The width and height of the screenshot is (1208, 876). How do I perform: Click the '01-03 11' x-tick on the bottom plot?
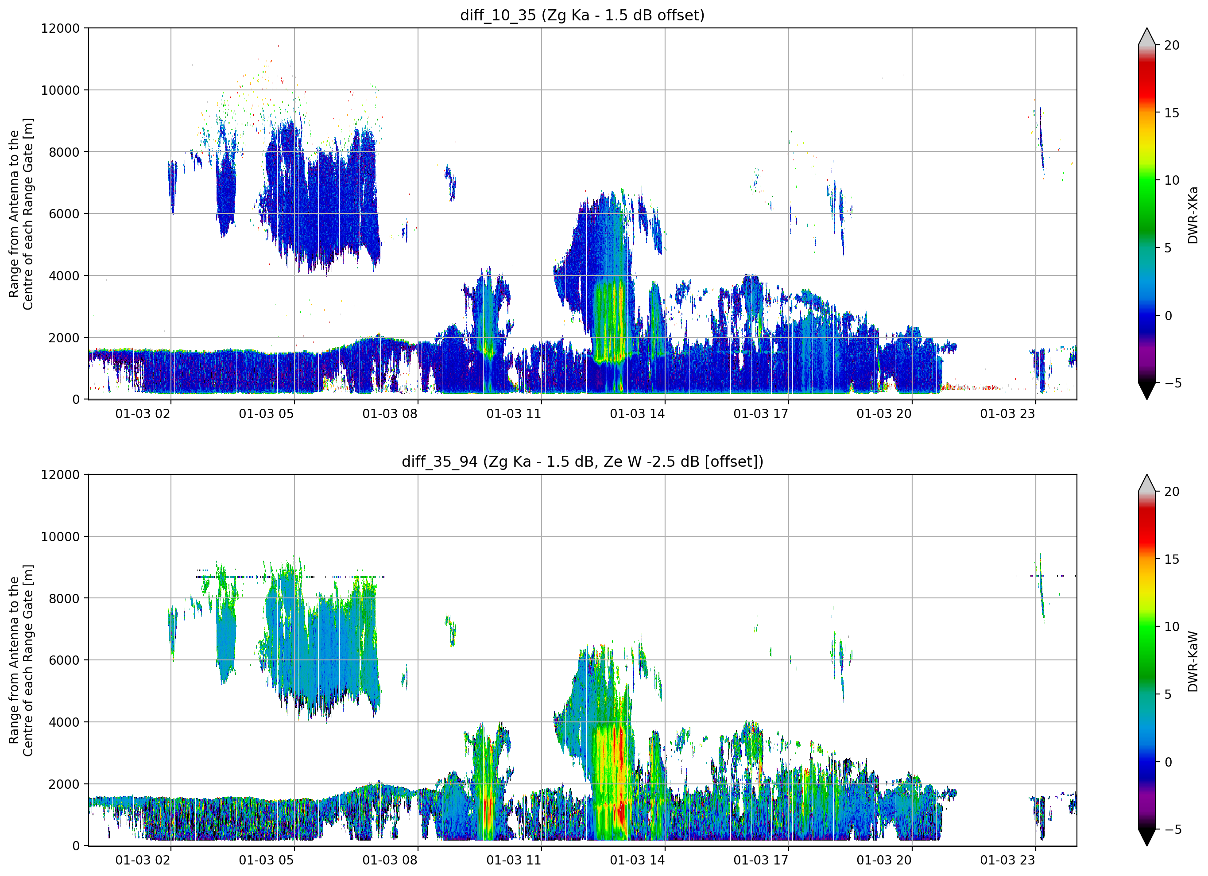514,860
